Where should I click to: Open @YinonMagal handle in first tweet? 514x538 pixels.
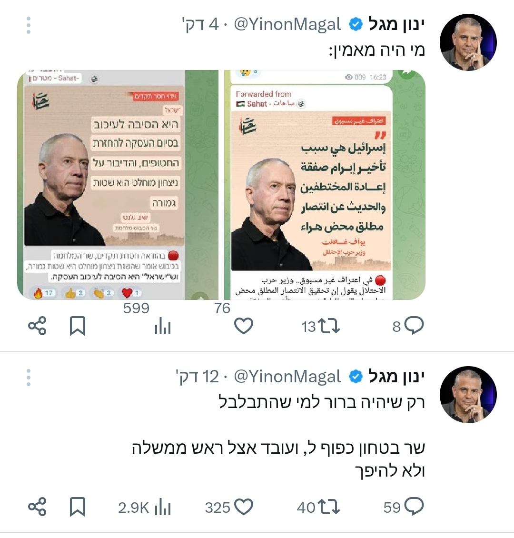point(287,24)
